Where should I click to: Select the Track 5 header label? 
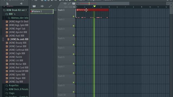click(61, 48)
